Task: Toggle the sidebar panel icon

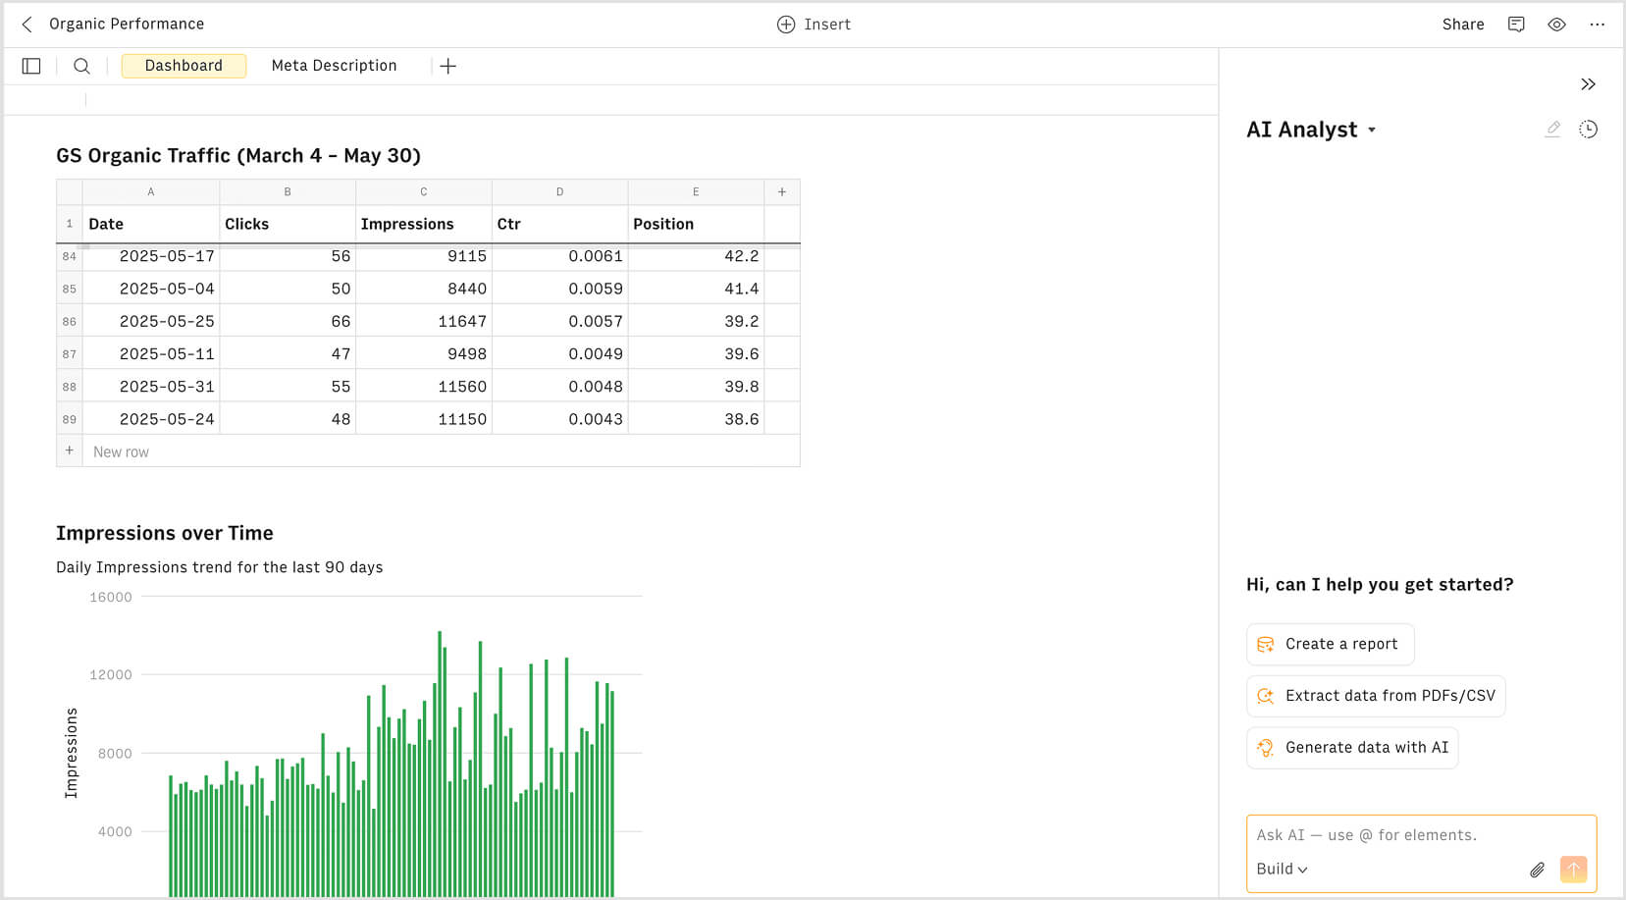Action: 31,66
